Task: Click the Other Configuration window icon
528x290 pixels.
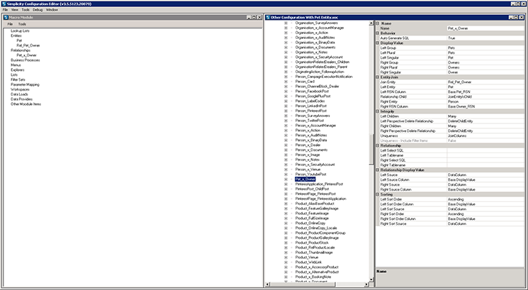Action: [x=268, y=17]
